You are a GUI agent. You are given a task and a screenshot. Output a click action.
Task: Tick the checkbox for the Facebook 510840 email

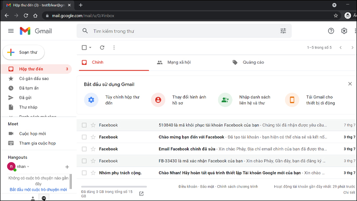[x=84, y=125]
